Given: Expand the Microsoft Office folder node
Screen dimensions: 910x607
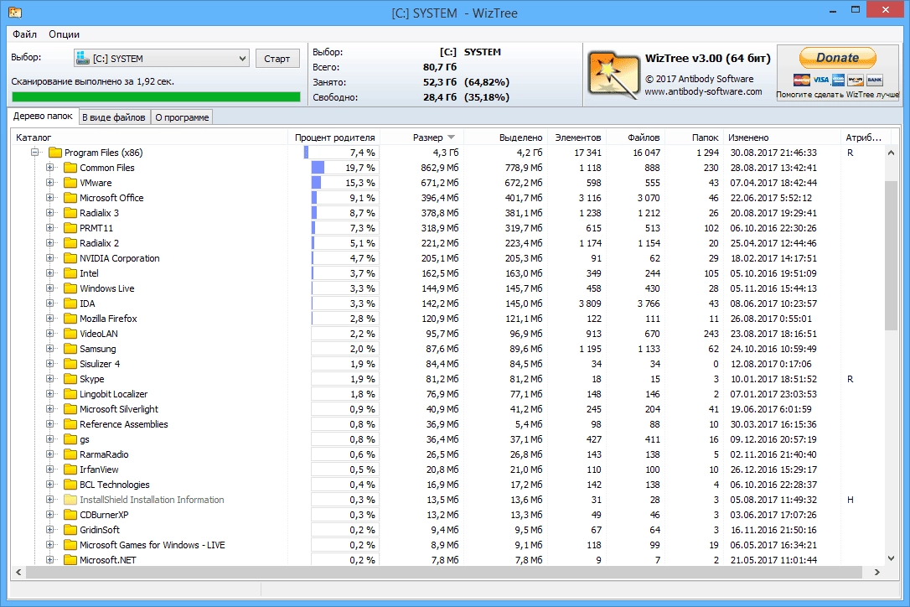Looking at the screenshot, I should 50,198.
